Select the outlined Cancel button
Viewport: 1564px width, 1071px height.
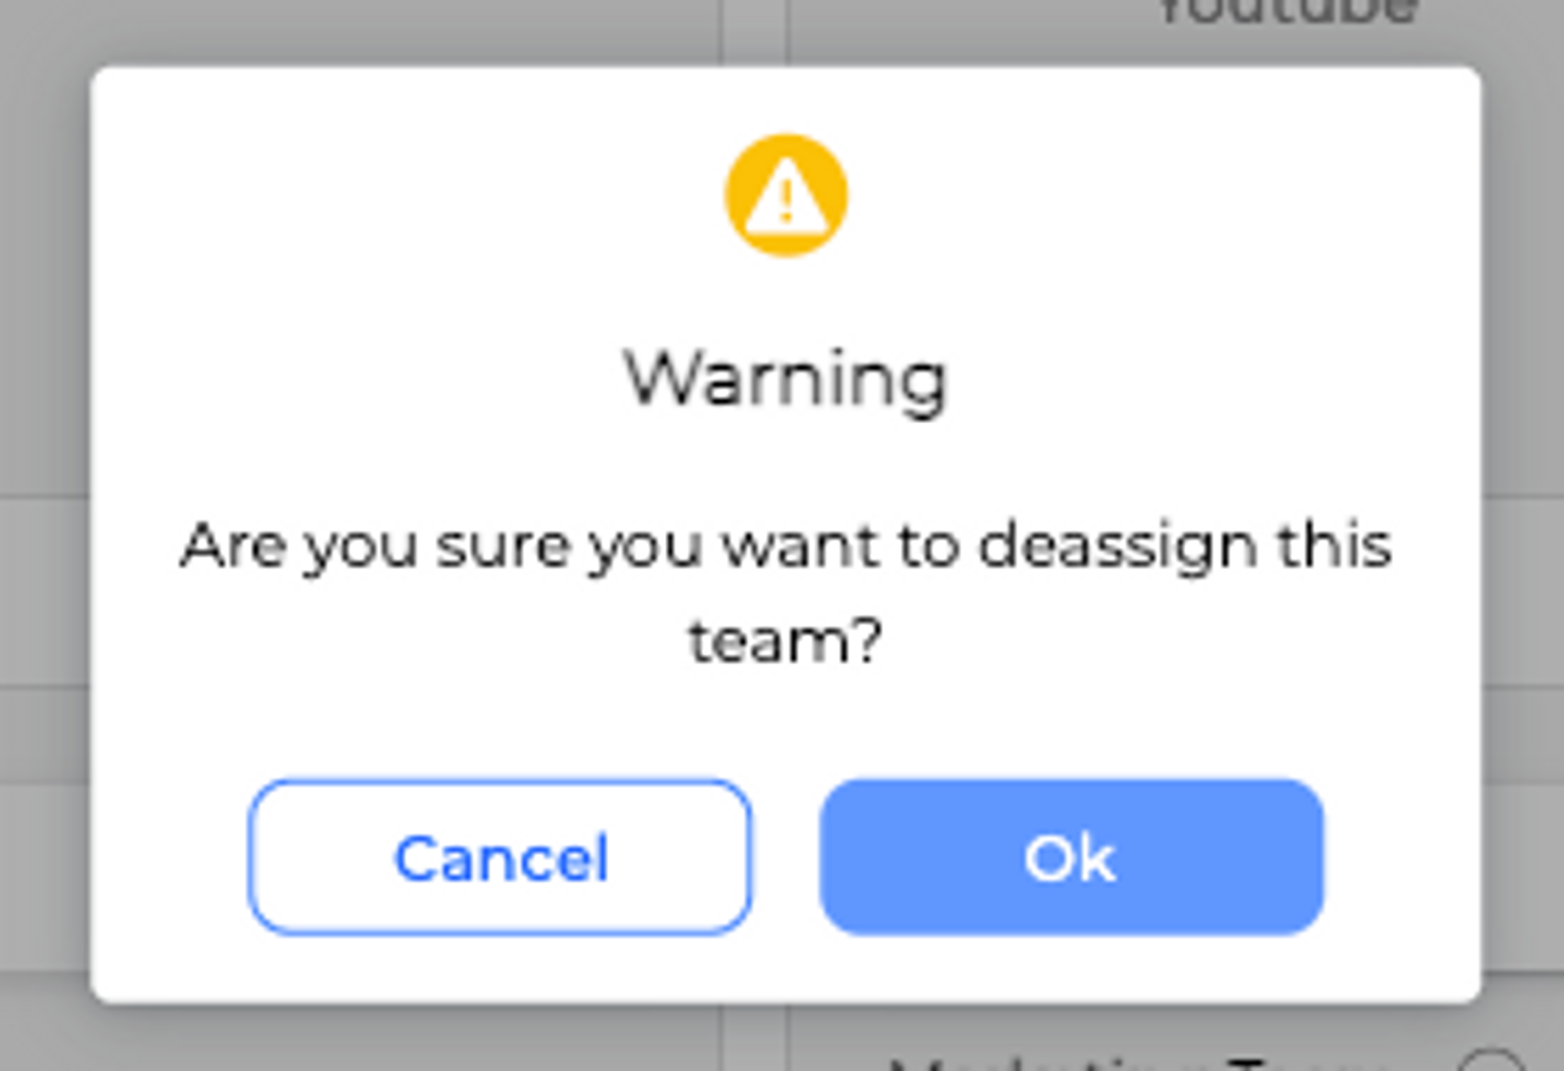point(500,858)
